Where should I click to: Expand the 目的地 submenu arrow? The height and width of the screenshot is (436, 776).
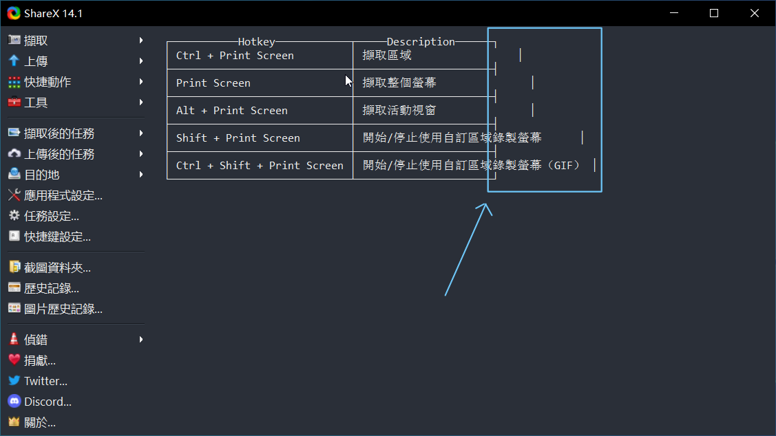pyautogui.click(x=141, y=175)
